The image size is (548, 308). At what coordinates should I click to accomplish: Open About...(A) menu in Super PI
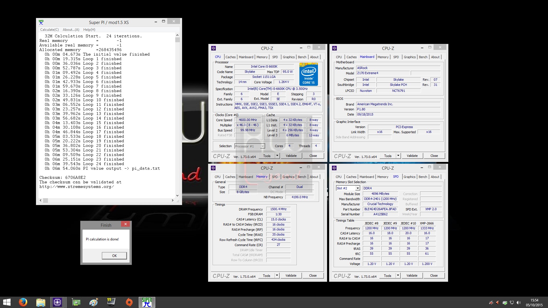[71, 30]
